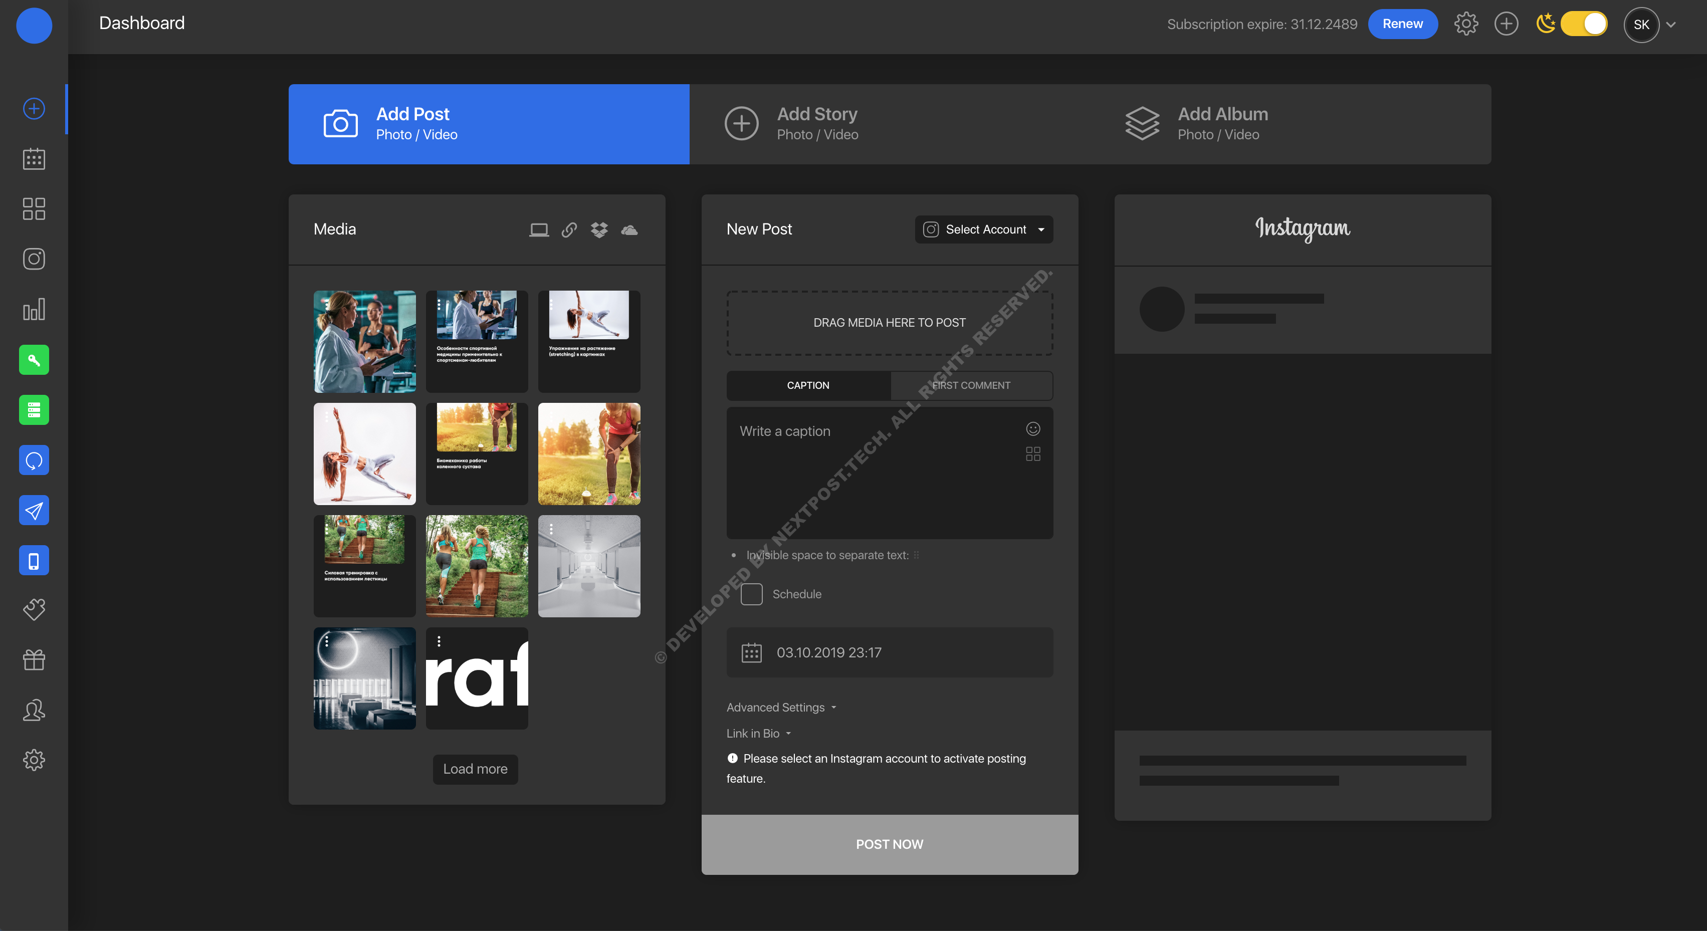Image resolution: width=1707 pixels, height=931 pixels.
Task: Open the calendar icon in sidebar
Action: click(x=34, y=159)
